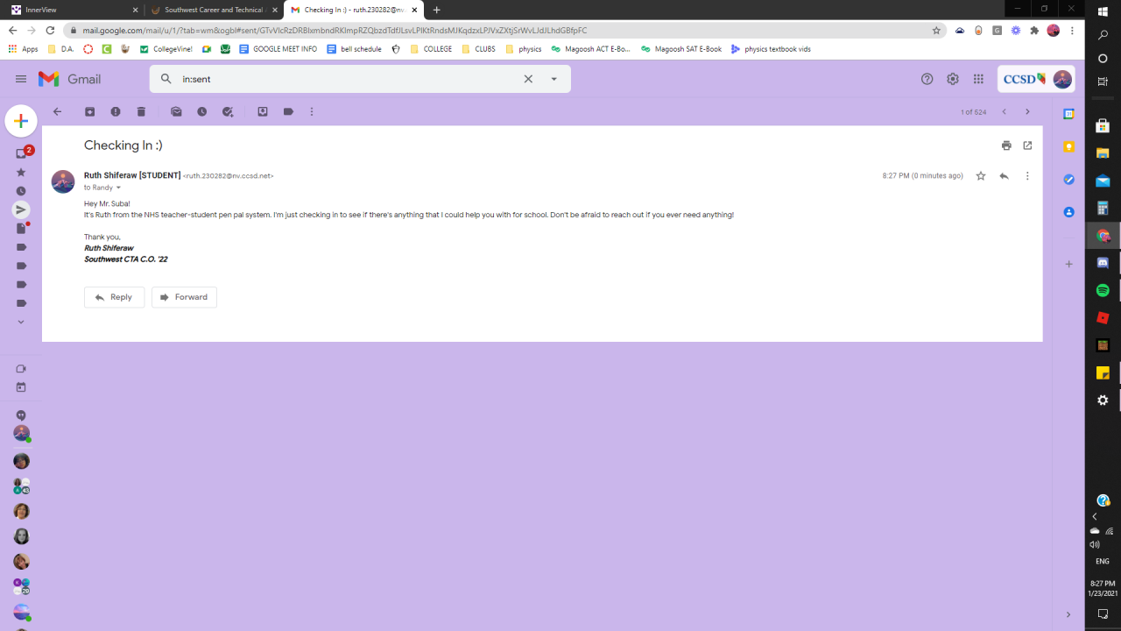Open Google Contacts side panel
This screenshot has width=1121, height=631.
tap(1068, 212)
